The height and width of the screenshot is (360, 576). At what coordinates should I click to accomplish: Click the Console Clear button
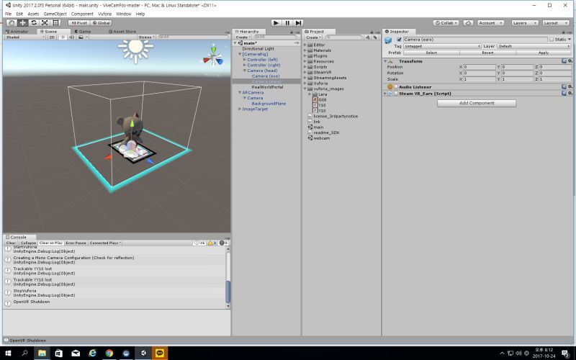click(x=11, y=243)
